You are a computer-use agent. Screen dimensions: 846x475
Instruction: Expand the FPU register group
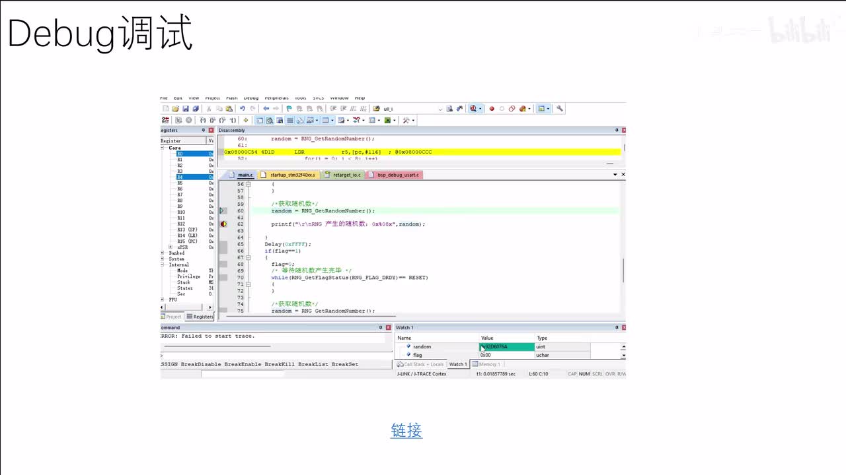(163, 300)
